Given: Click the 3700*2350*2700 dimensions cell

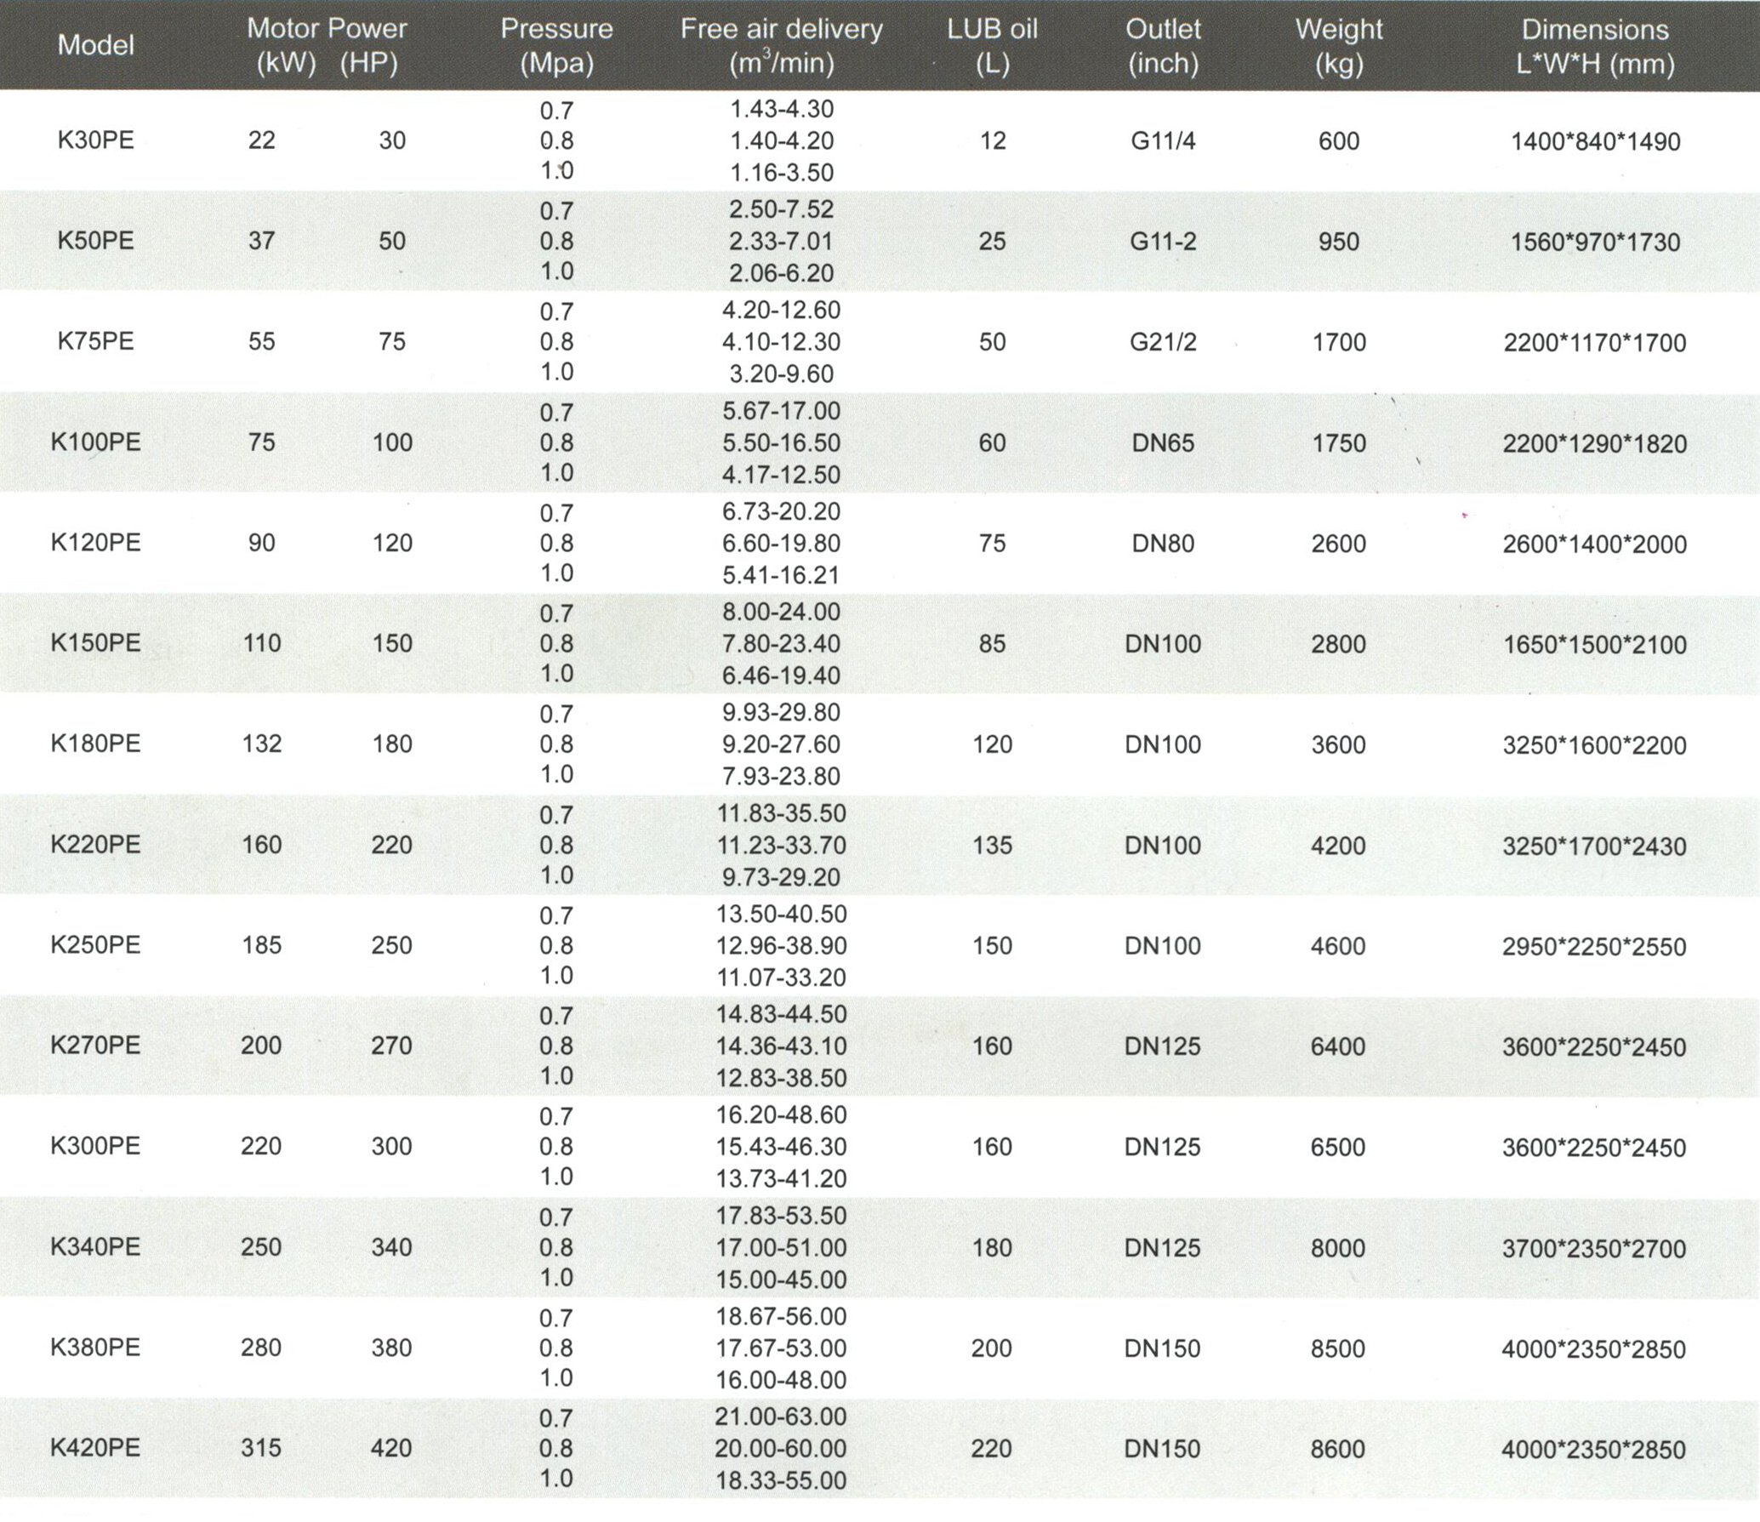Looking at the screenshot, I should tap(1593, 1249).
